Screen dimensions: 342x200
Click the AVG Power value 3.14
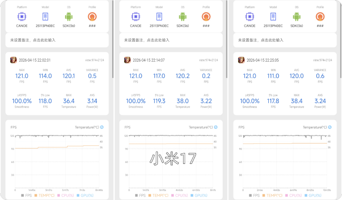pyautogui.click(x=92, y=101)
